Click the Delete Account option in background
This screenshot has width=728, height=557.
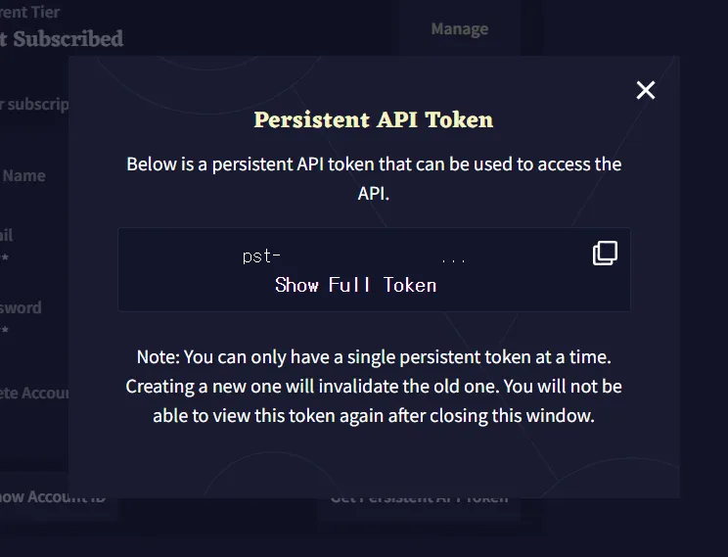[x=34, y=393]
